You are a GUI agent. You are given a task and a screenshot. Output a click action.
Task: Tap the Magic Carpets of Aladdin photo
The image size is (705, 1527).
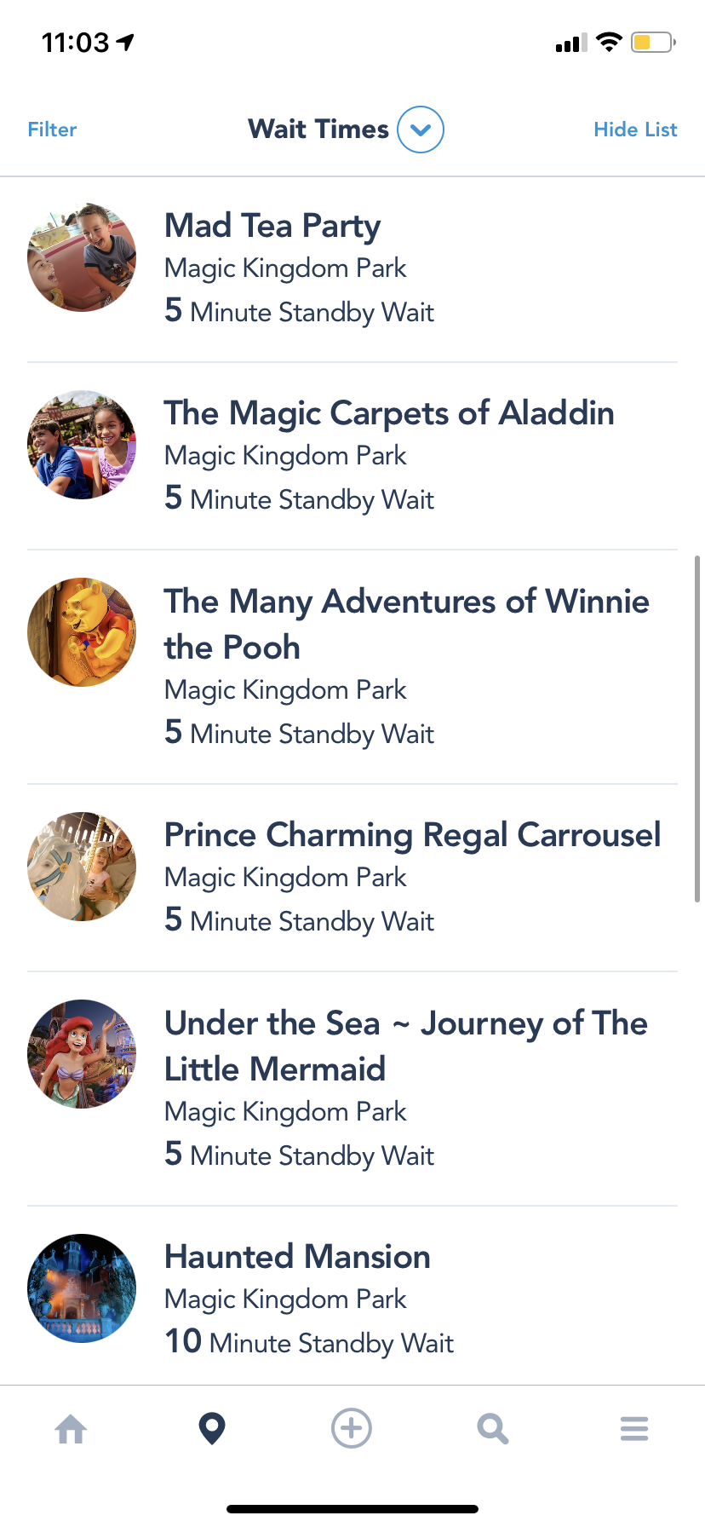[82, 445]
